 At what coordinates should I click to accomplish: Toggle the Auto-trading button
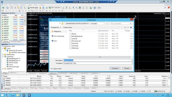[x=55, y=8]
